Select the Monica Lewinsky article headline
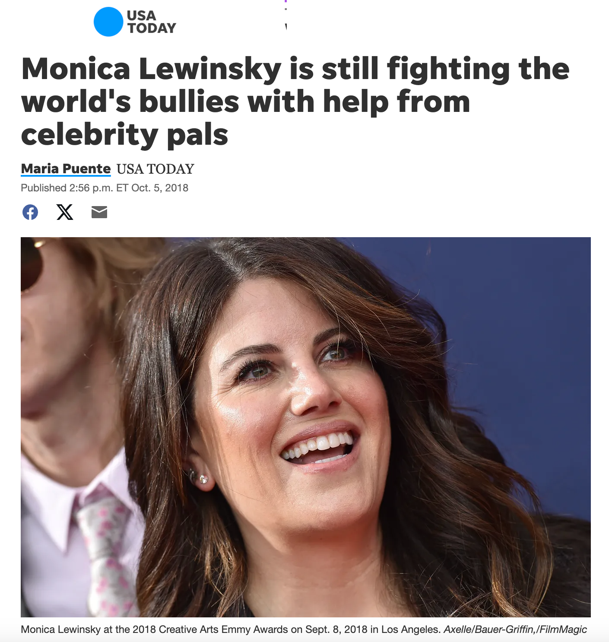The image size is (609, 642). click(x=295, y=102)
